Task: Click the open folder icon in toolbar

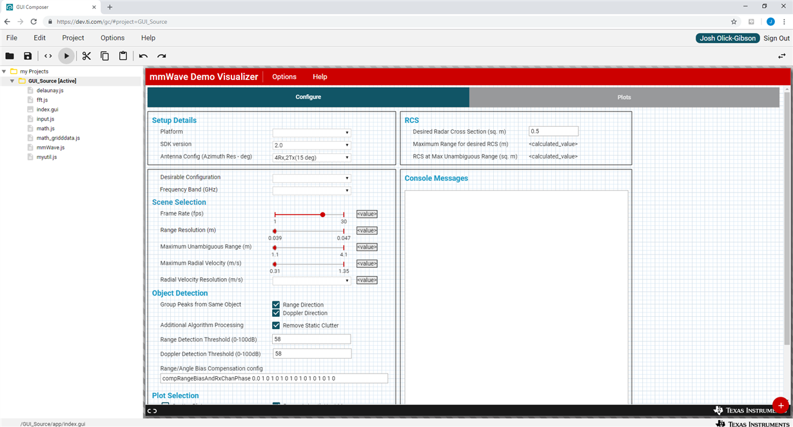Action: tap(10, 56)
